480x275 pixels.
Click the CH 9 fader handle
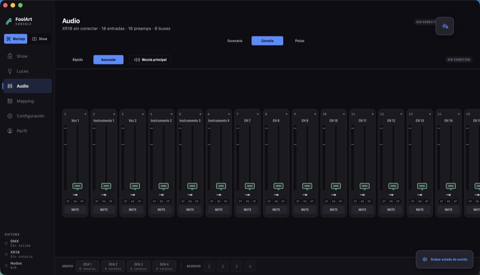307,186
